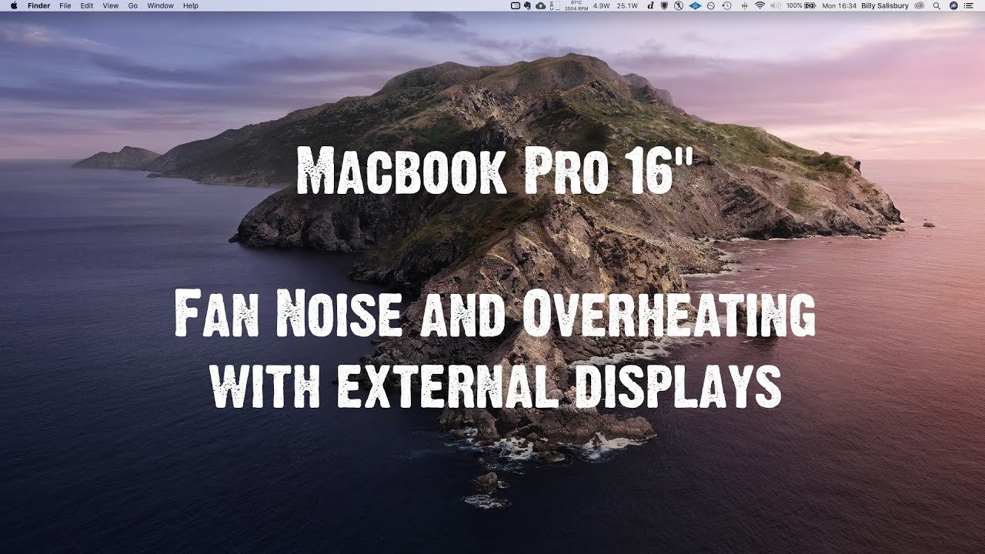Screen dimensions: 985x554
Task: Open the Go menu
Action: [x=132, y=5]
